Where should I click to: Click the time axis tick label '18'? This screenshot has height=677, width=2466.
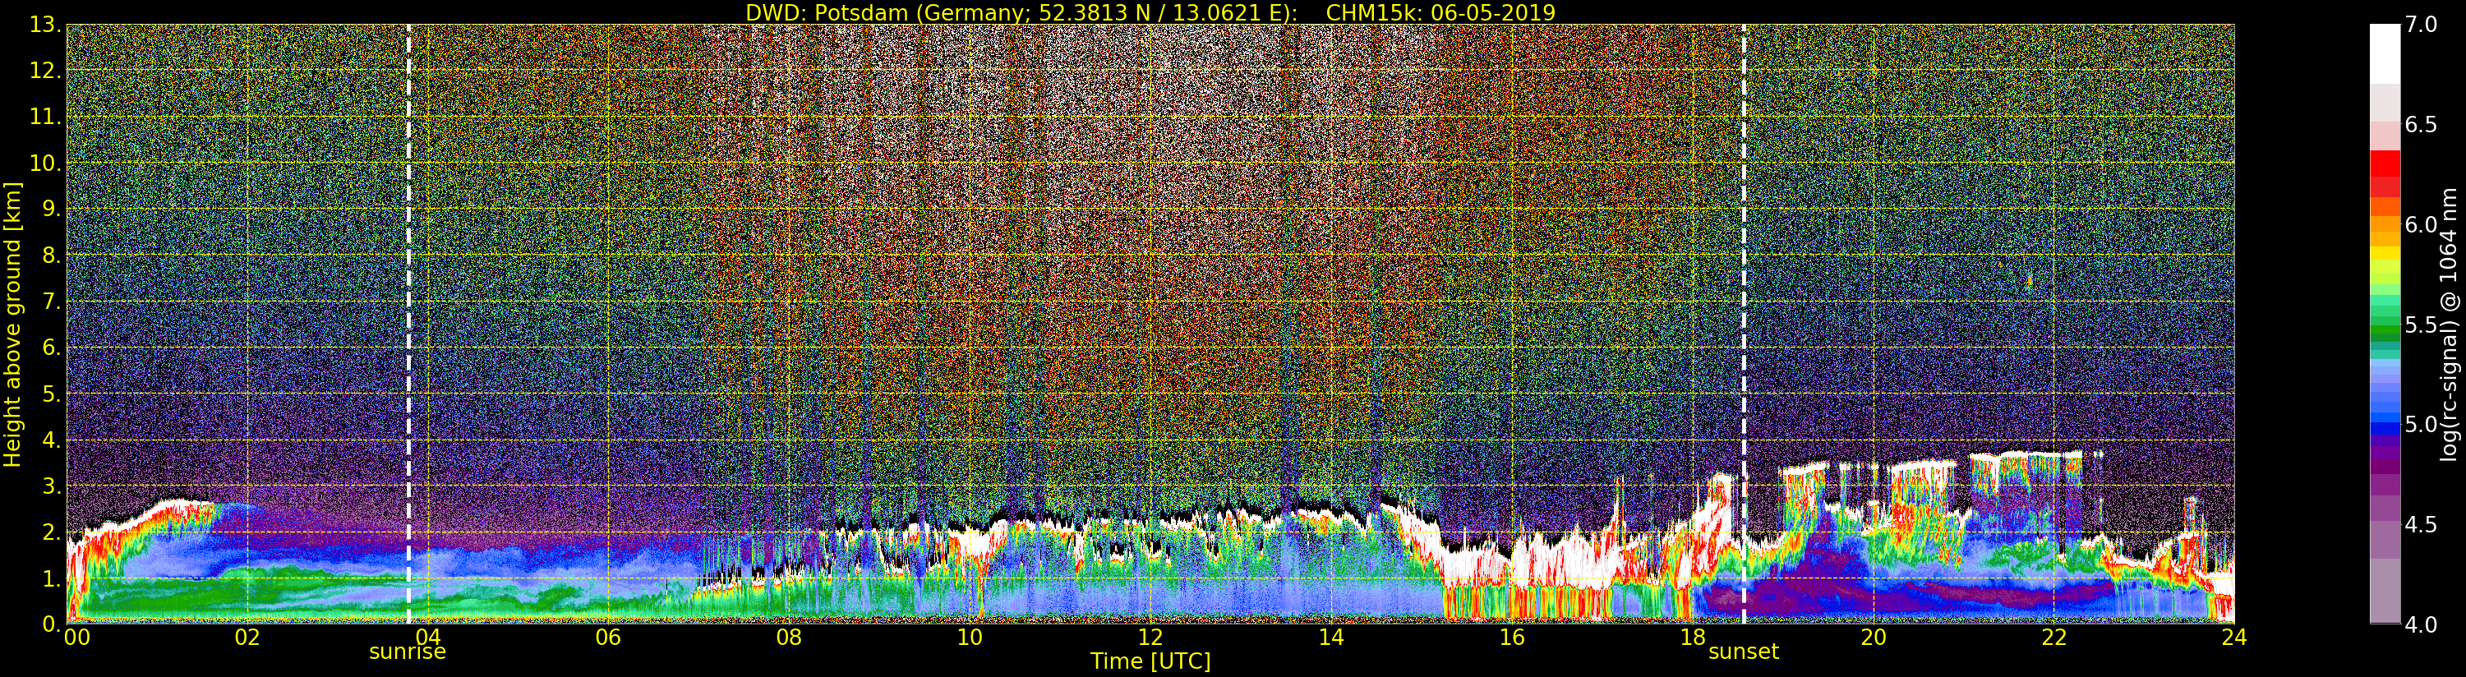pos(1693,637)
